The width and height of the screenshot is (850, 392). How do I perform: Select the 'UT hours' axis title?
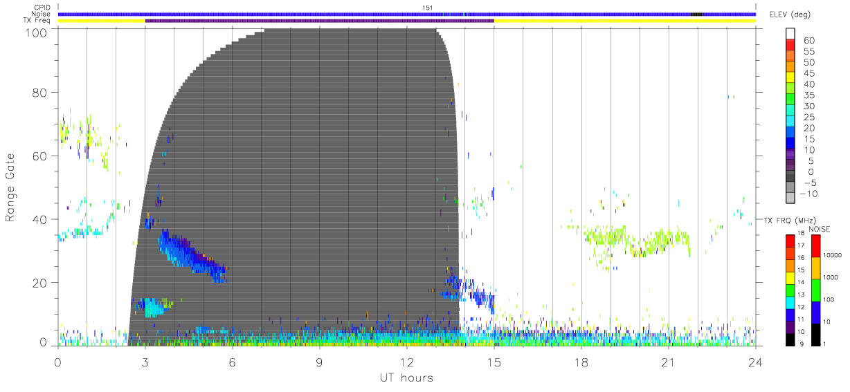[406, 377]
